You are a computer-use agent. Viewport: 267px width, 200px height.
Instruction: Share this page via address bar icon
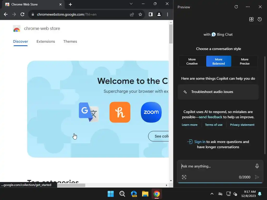point(132,15)
